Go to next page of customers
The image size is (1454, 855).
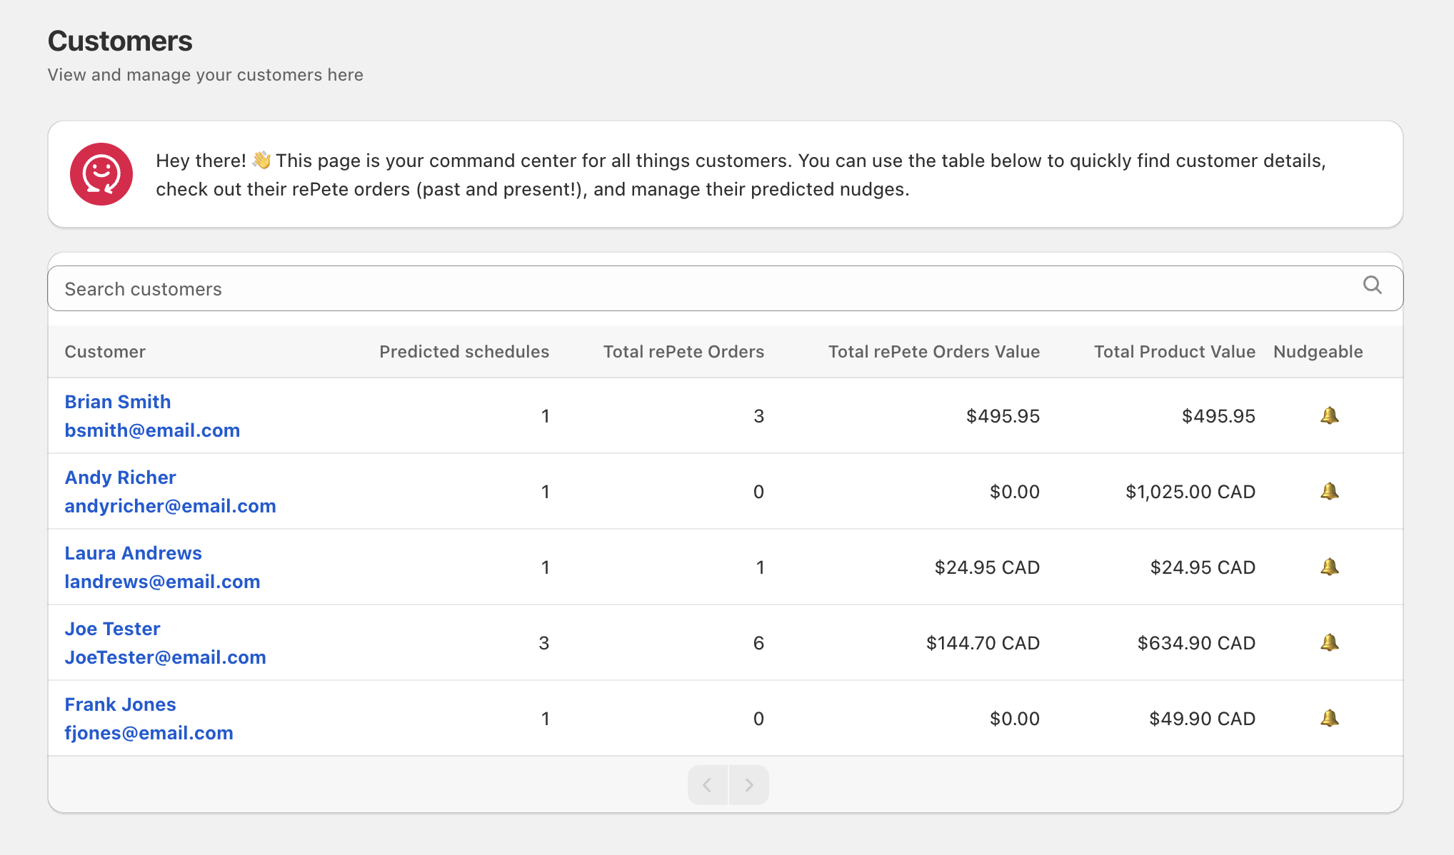coord(748,785)
